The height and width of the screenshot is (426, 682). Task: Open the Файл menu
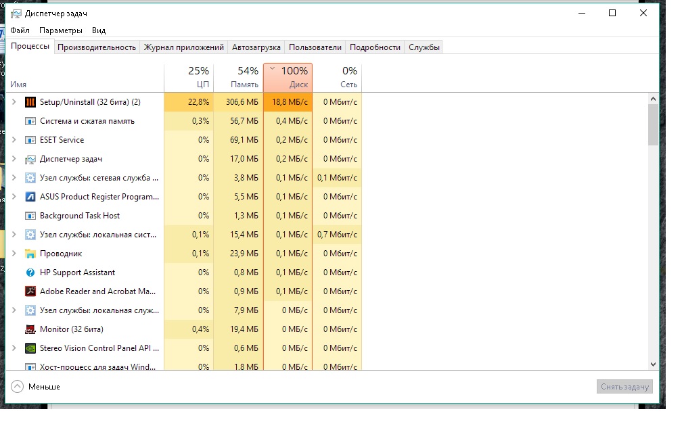[20, 30]
